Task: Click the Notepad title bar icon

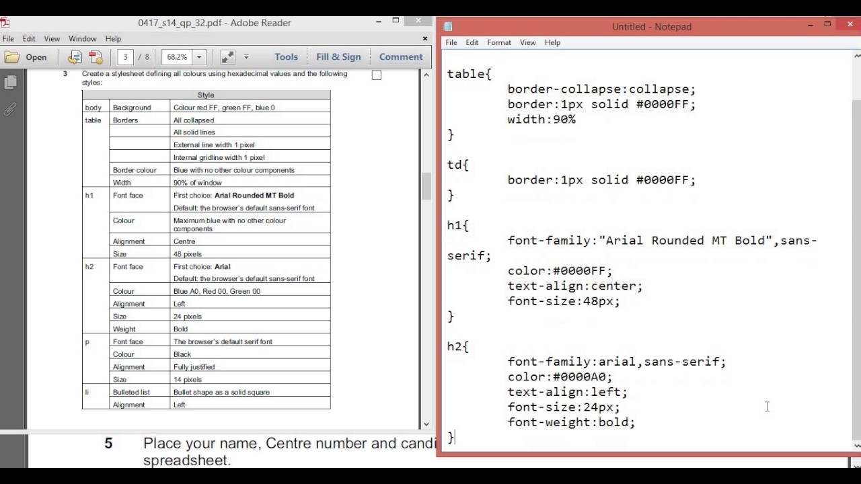Action: (x=449, y=27)
